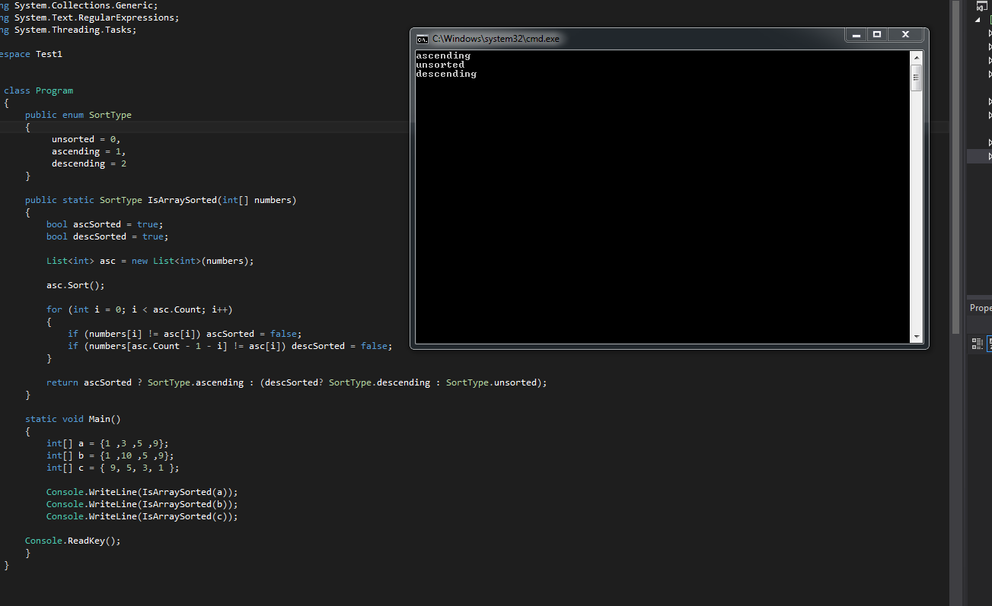Click 'Console.WriteLine(IsArraySorted(b));' line
The height and width of the screenshot is (606, 992).
(142, 504)
